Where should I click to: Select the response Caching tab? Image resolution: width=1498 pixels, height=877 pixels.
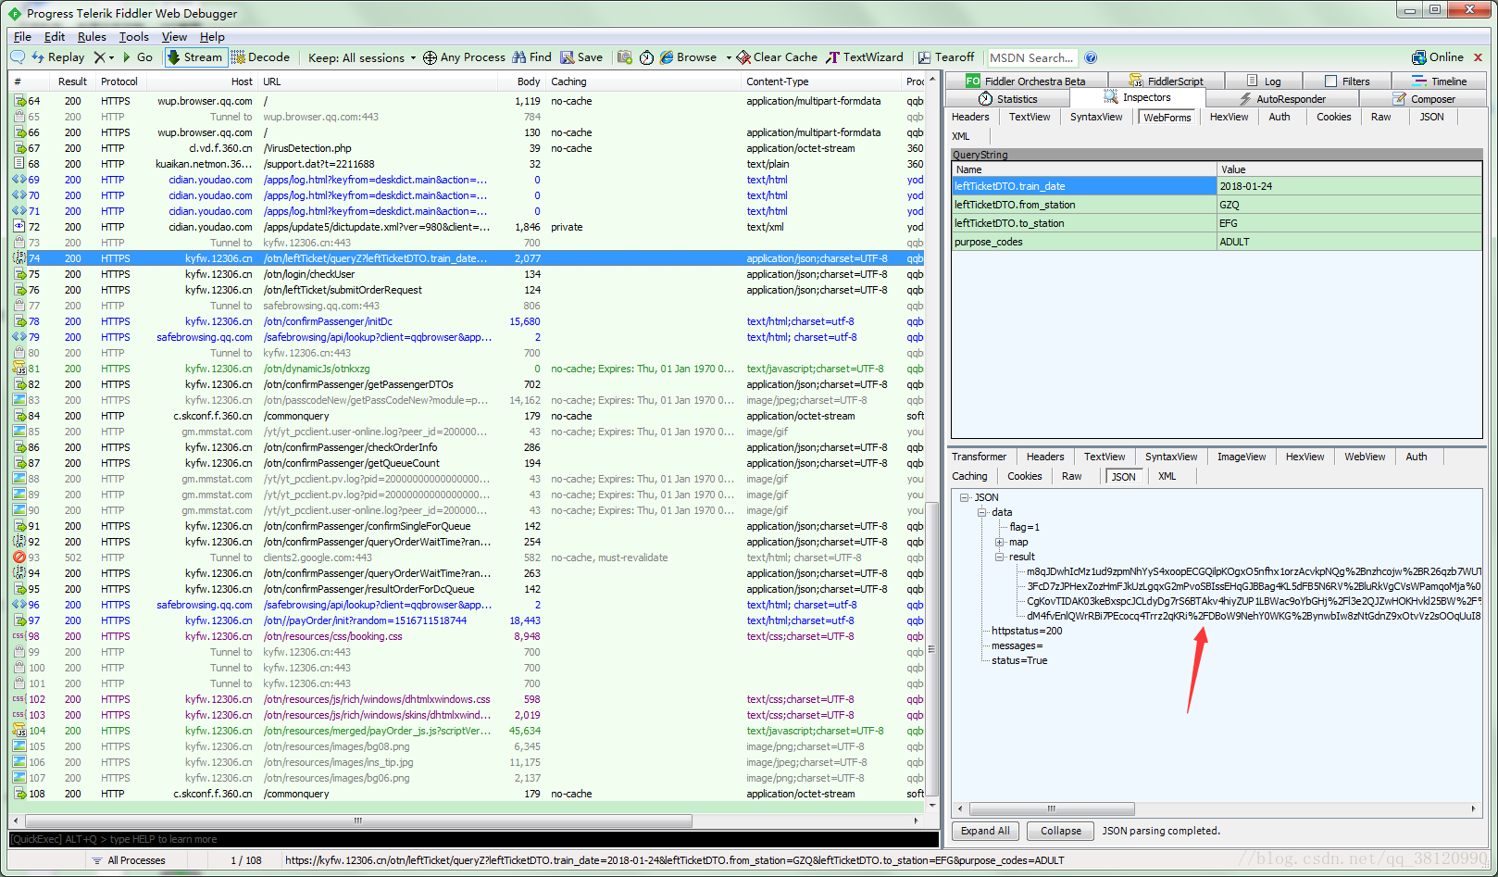(x=969, y=476)
